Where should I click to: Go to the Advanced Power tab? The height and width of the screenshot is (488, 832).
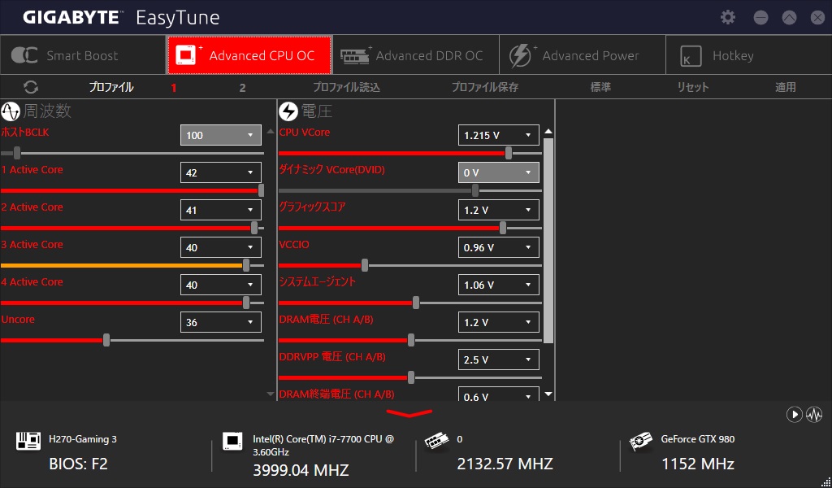(x=583, y=55)
